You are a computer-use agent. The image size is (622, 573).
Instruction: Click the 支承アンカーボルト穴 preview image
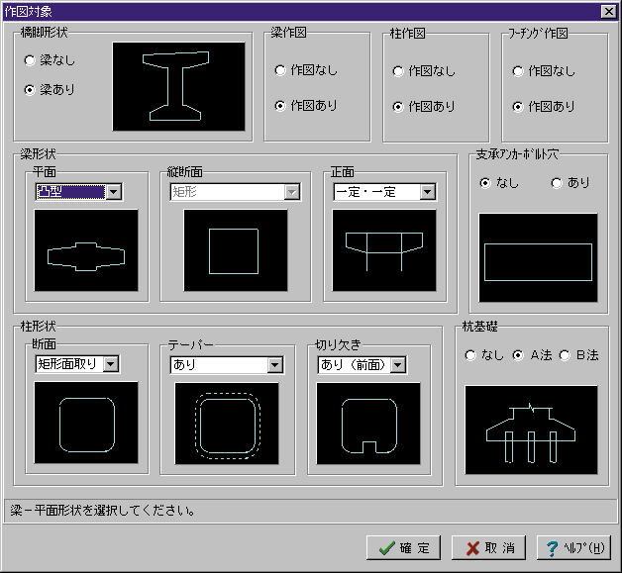click(538, 257)
